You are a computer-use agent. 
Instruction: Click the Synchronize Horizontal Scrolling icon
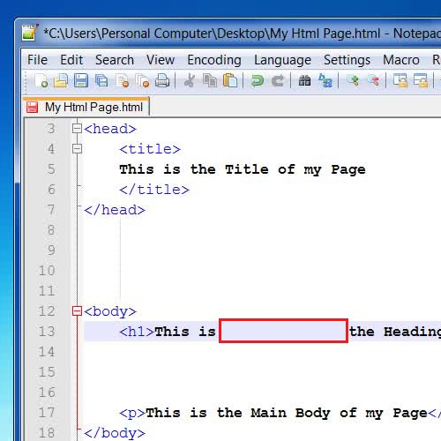coord(421,80)
